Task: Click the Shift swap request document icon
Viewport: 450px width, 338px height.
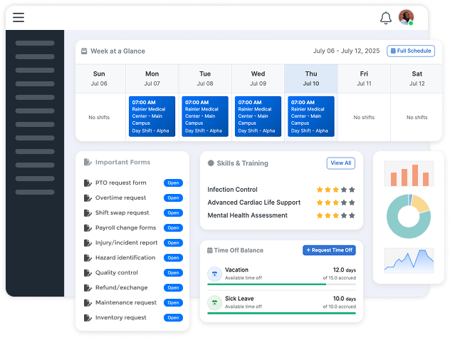Action: click(88, 212)
